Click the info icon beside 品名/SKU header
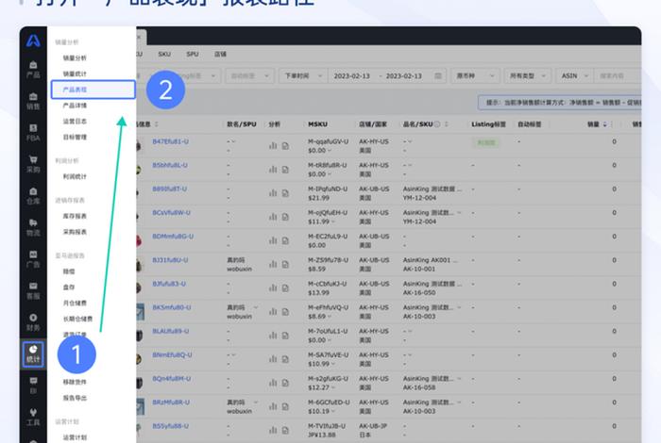The image size is (661, 443). (437, 124)
